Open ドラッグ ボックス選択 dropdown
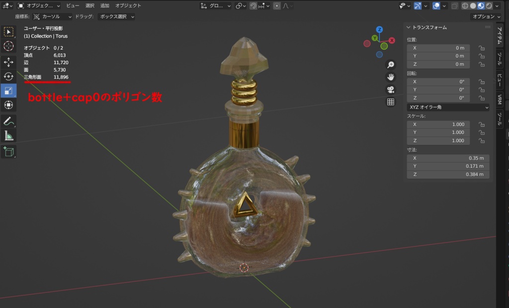509x308 pixels. tap(116, 16)
